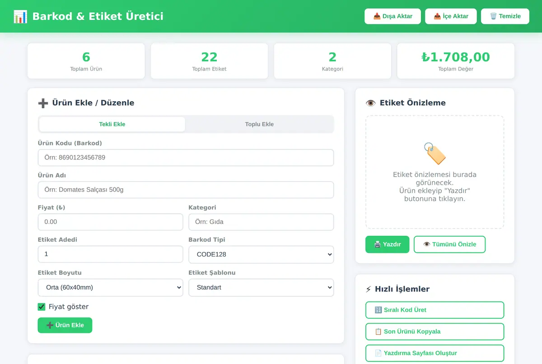Focus the Ürün Kodu (Barkod) input field
Image resolution: width=542 pixels, height=364 pixels.
click(186, 158)
